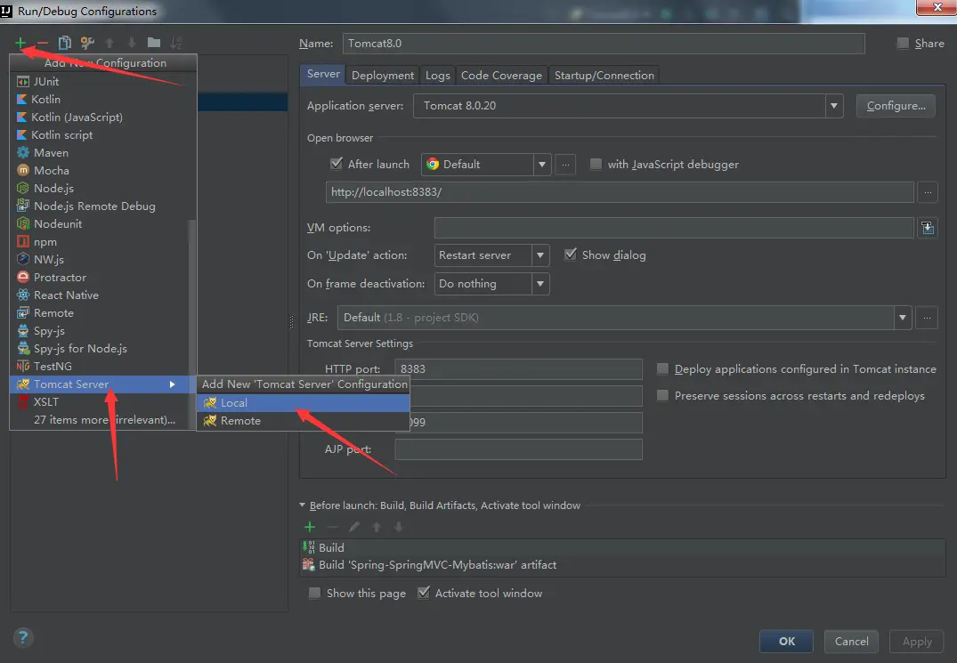Switch to the Deployment tab

[383, 75]
